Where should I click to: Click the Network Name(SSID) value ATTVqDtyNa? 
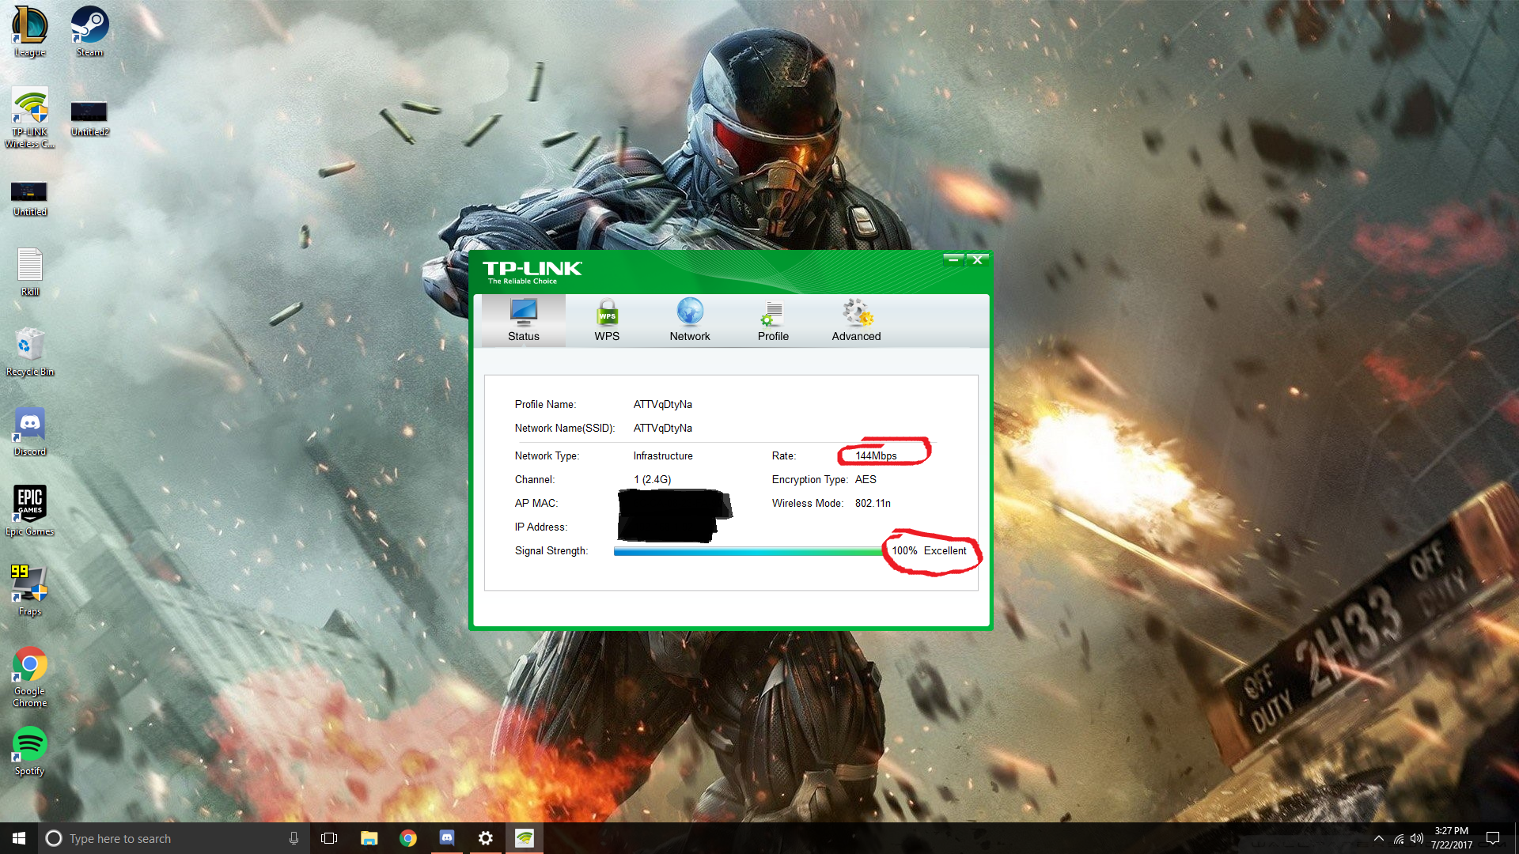coord(663,429)
